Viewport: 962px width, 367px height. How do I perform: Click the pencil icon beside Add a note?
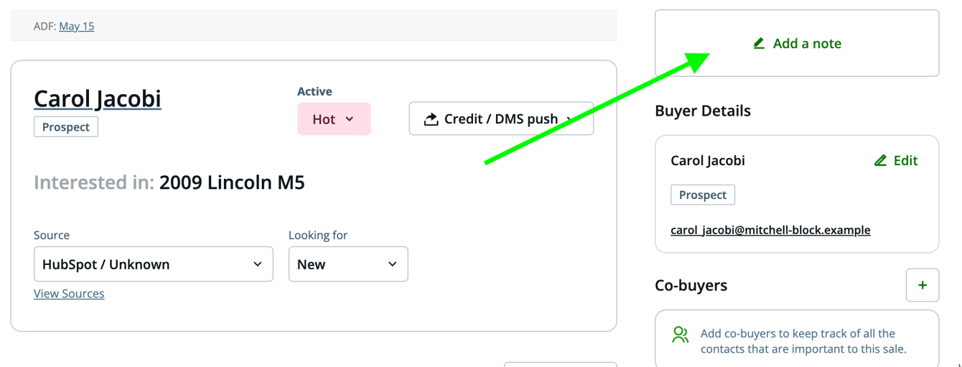coord(759,44)
